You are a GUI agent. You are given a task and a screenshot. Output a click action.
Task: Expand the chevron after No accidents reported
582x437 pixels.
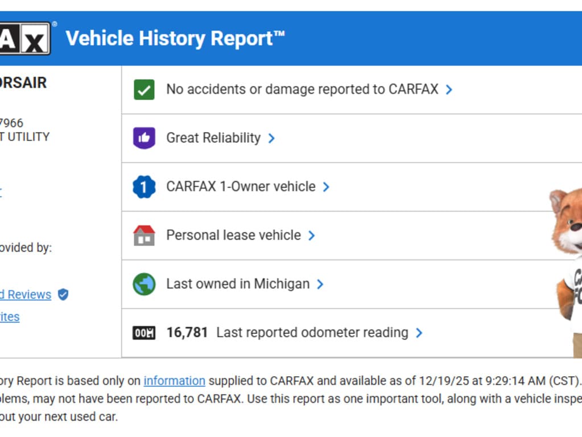point(449,90)
